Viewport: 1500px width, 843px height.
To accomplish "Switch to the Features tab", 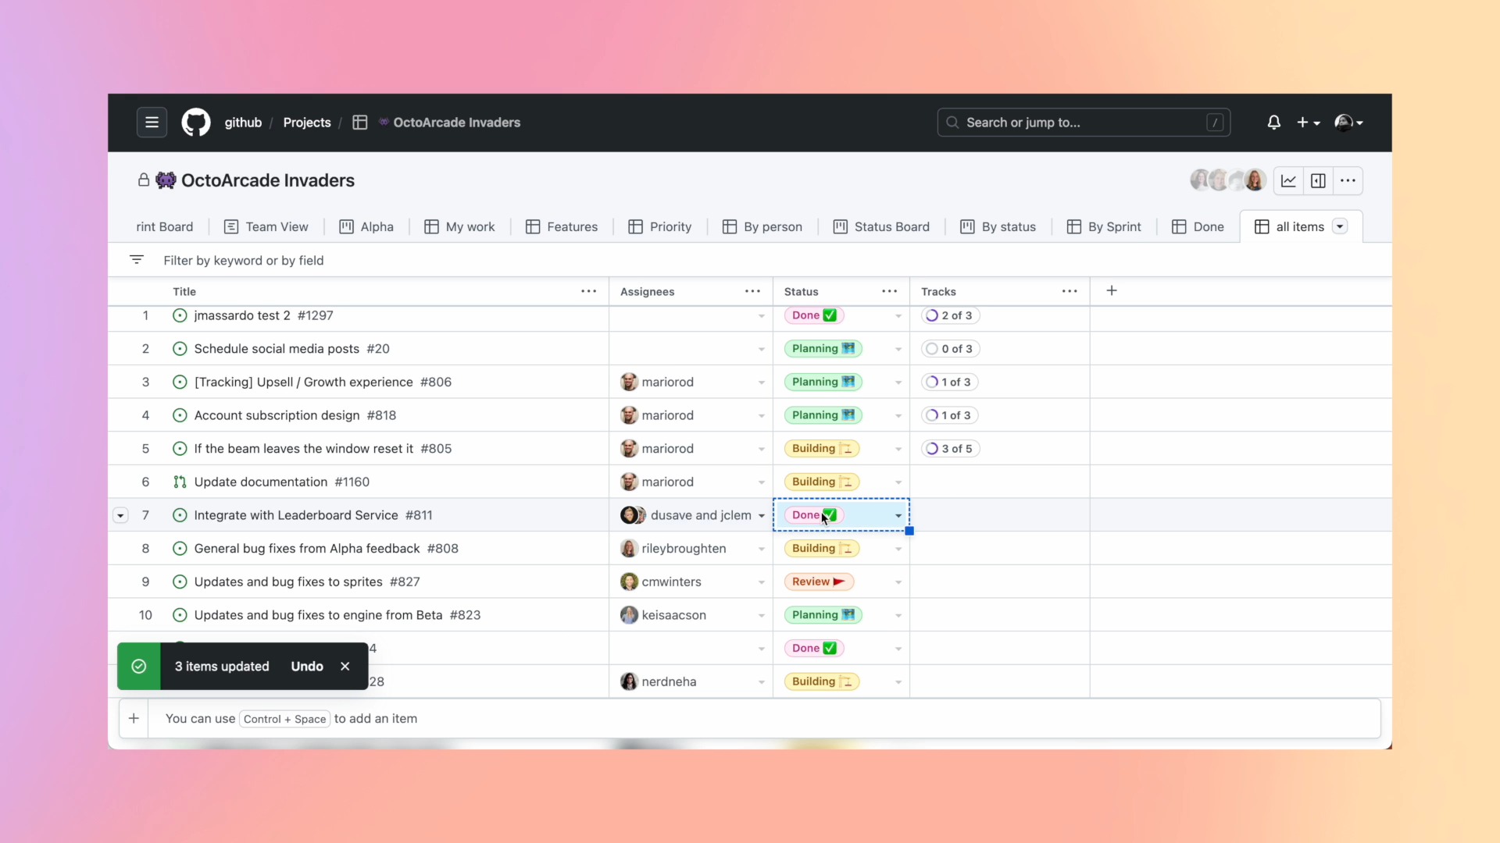I will (562, 226).
